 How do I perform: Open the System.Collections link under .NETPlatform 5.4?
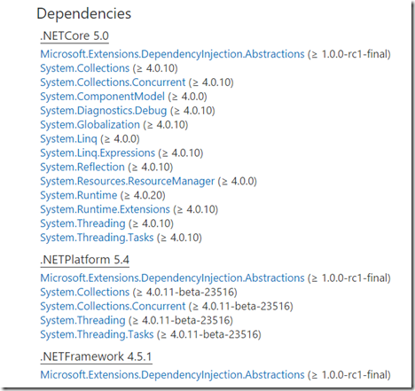coord(85,293)
